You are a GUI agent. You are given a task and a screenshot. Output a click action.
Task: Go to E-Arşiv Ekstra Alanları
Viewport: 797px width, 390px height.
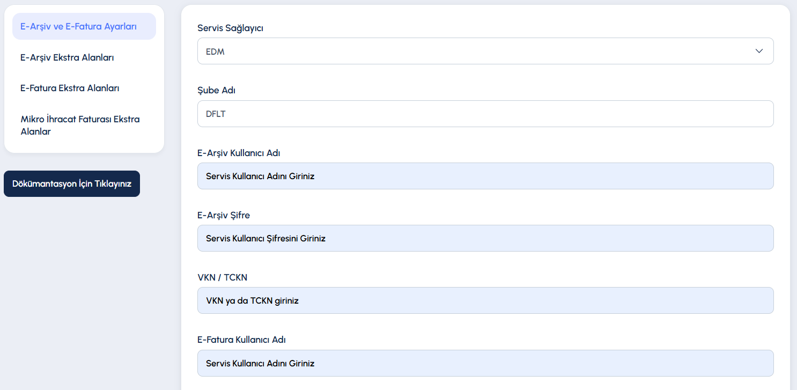click(67, 57)
